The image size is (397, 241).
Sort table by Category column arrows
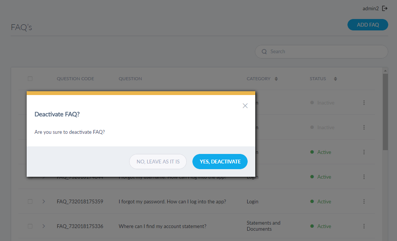coord(276,79)
